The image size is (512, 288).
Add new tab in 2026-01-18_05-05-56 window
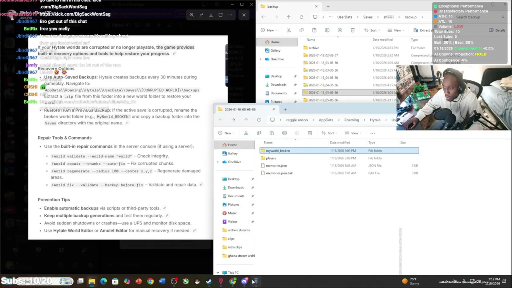(285, 109)
